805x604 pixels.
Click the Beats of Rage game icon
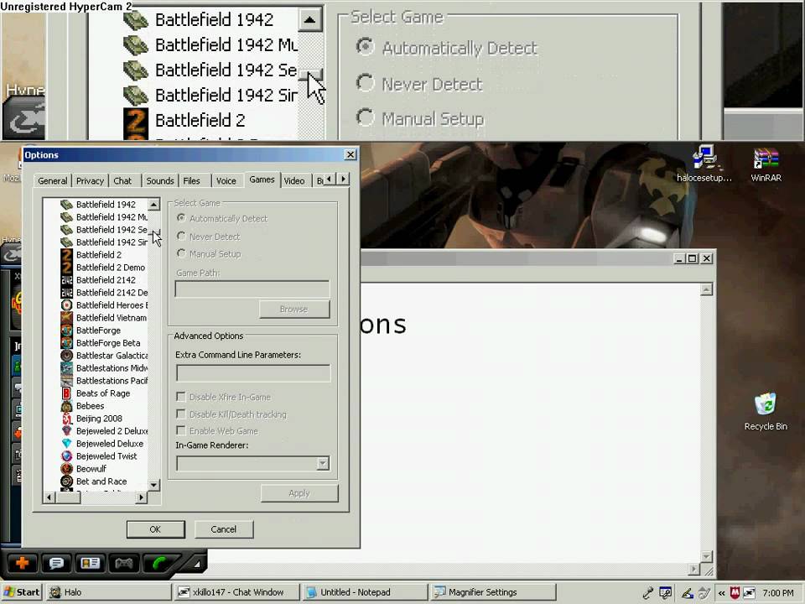[x=67, y=393]
